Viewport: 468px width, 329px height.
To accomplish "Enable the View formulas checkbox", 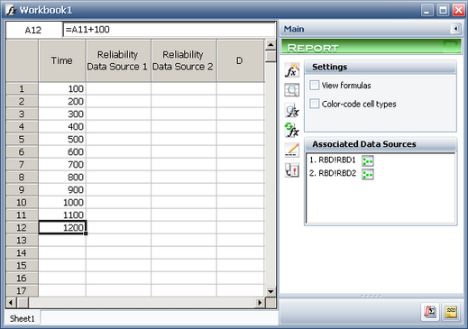I will (x=315, y=86).
